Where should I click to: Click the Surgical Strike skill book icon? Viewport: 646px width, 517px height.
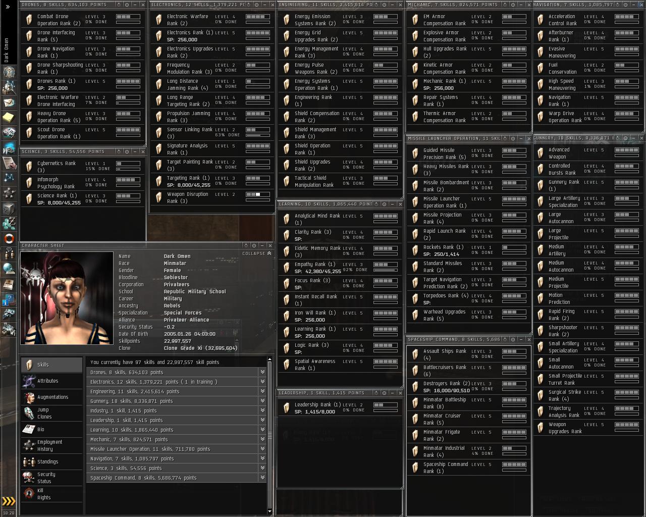541,395
